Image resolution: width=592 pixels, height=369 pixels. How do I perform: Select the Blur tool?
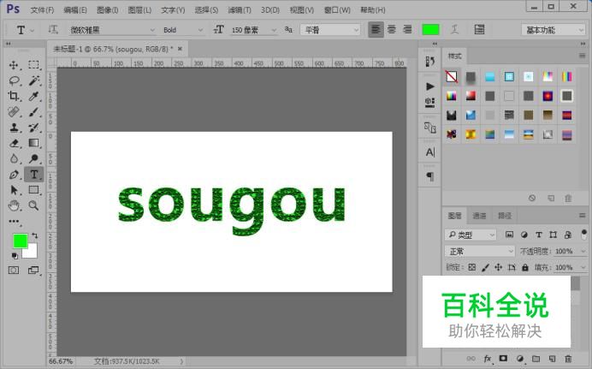click(x=14, y=158)
